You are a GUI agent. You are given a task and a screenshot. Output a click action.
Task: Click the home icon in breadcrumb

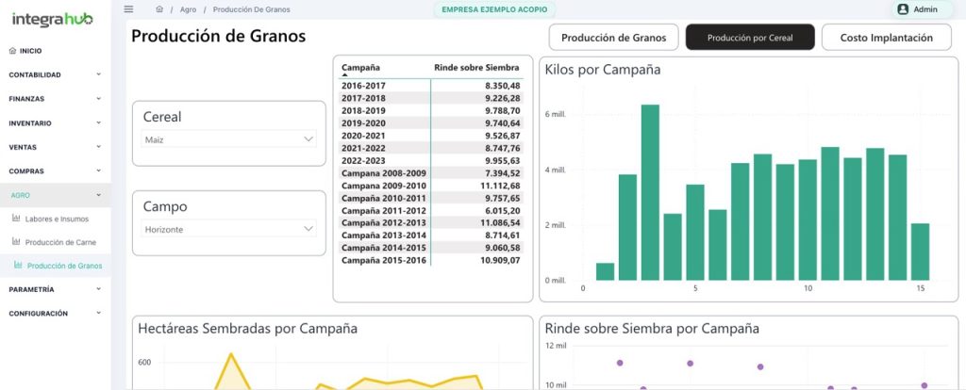pyautogui.click(x=159, y=9)
